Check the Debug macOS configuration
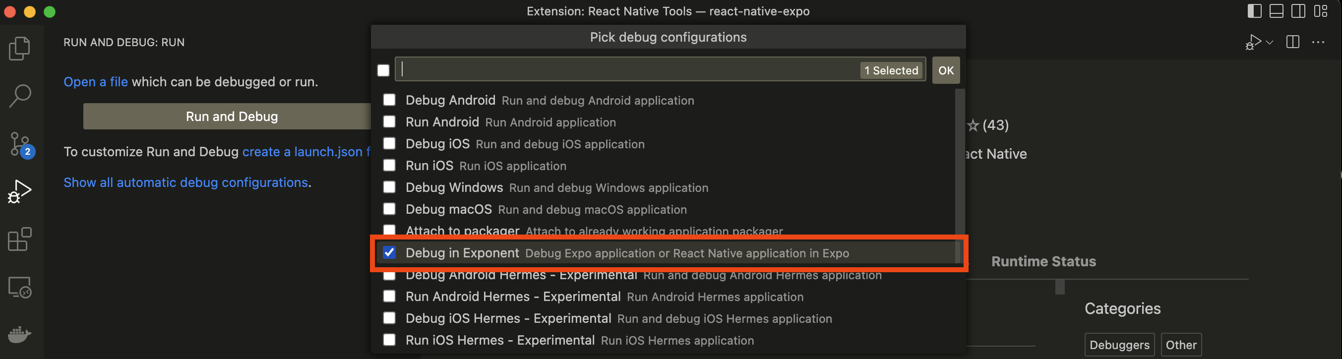Viewport: 1342px width, 359px height. coord(389,209)
